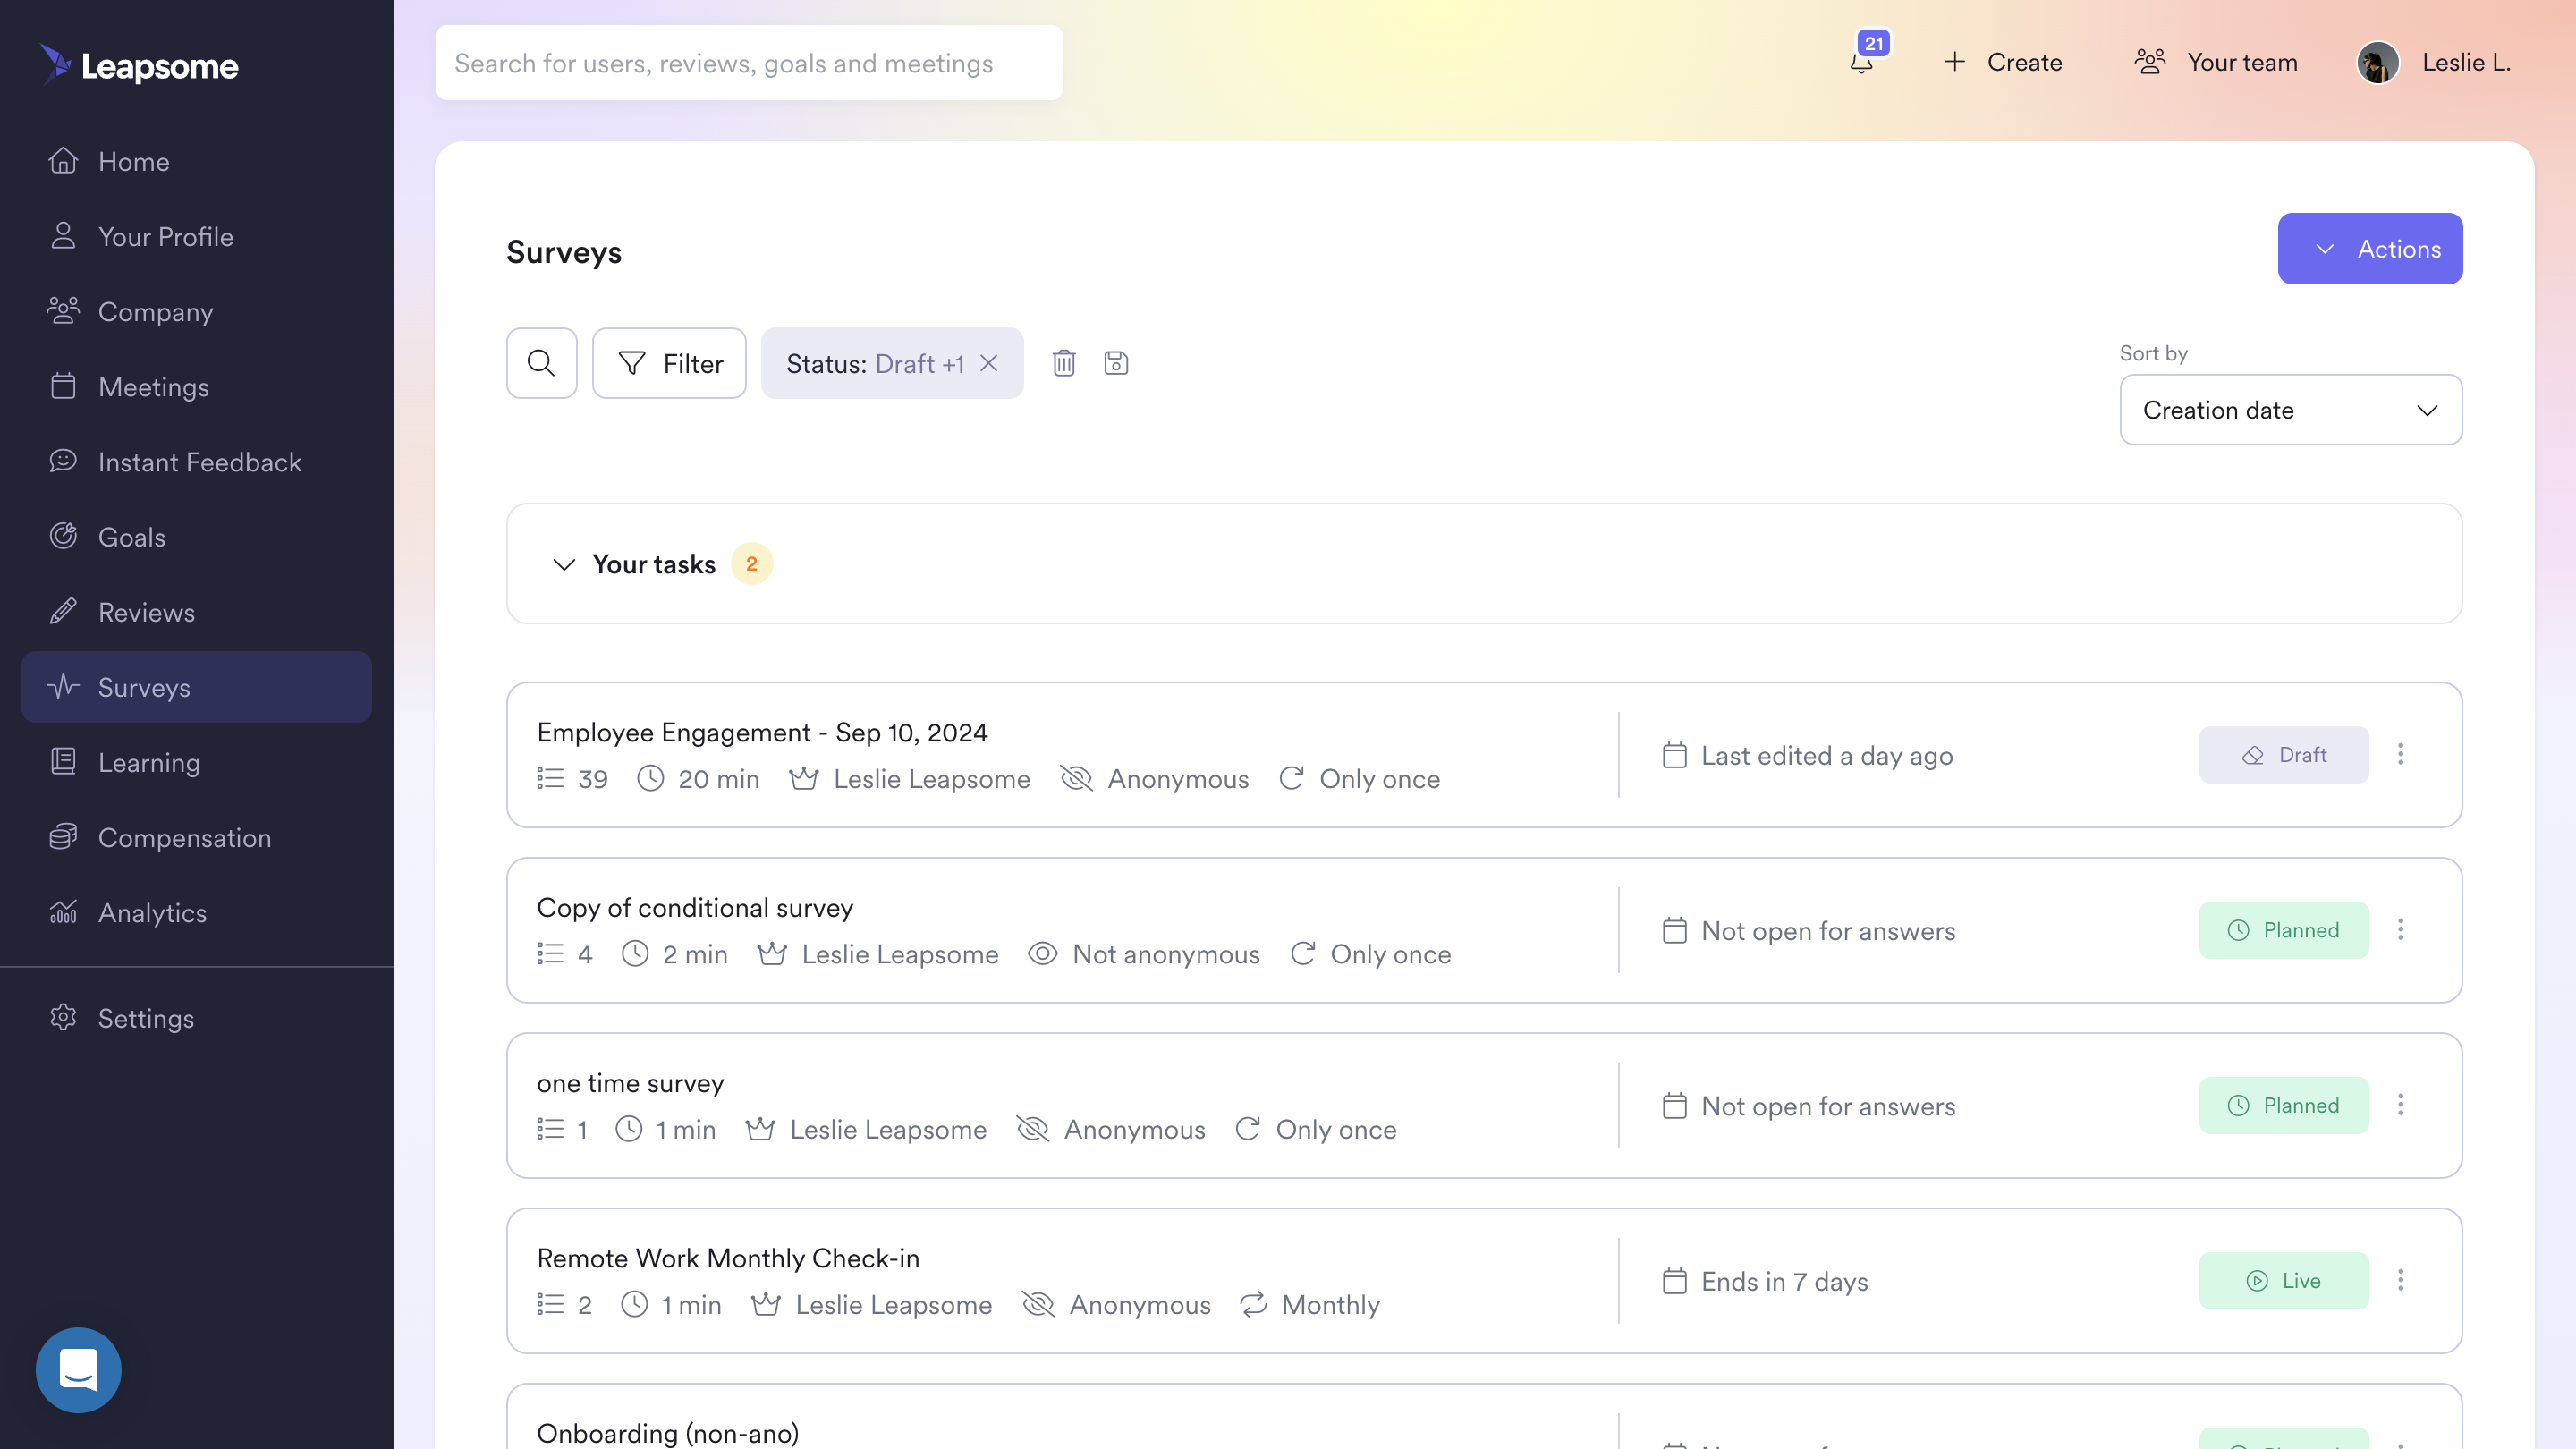Click the Draft status badge
The width and height of the screenshot is (2576, 1449).
point(2284,755)
